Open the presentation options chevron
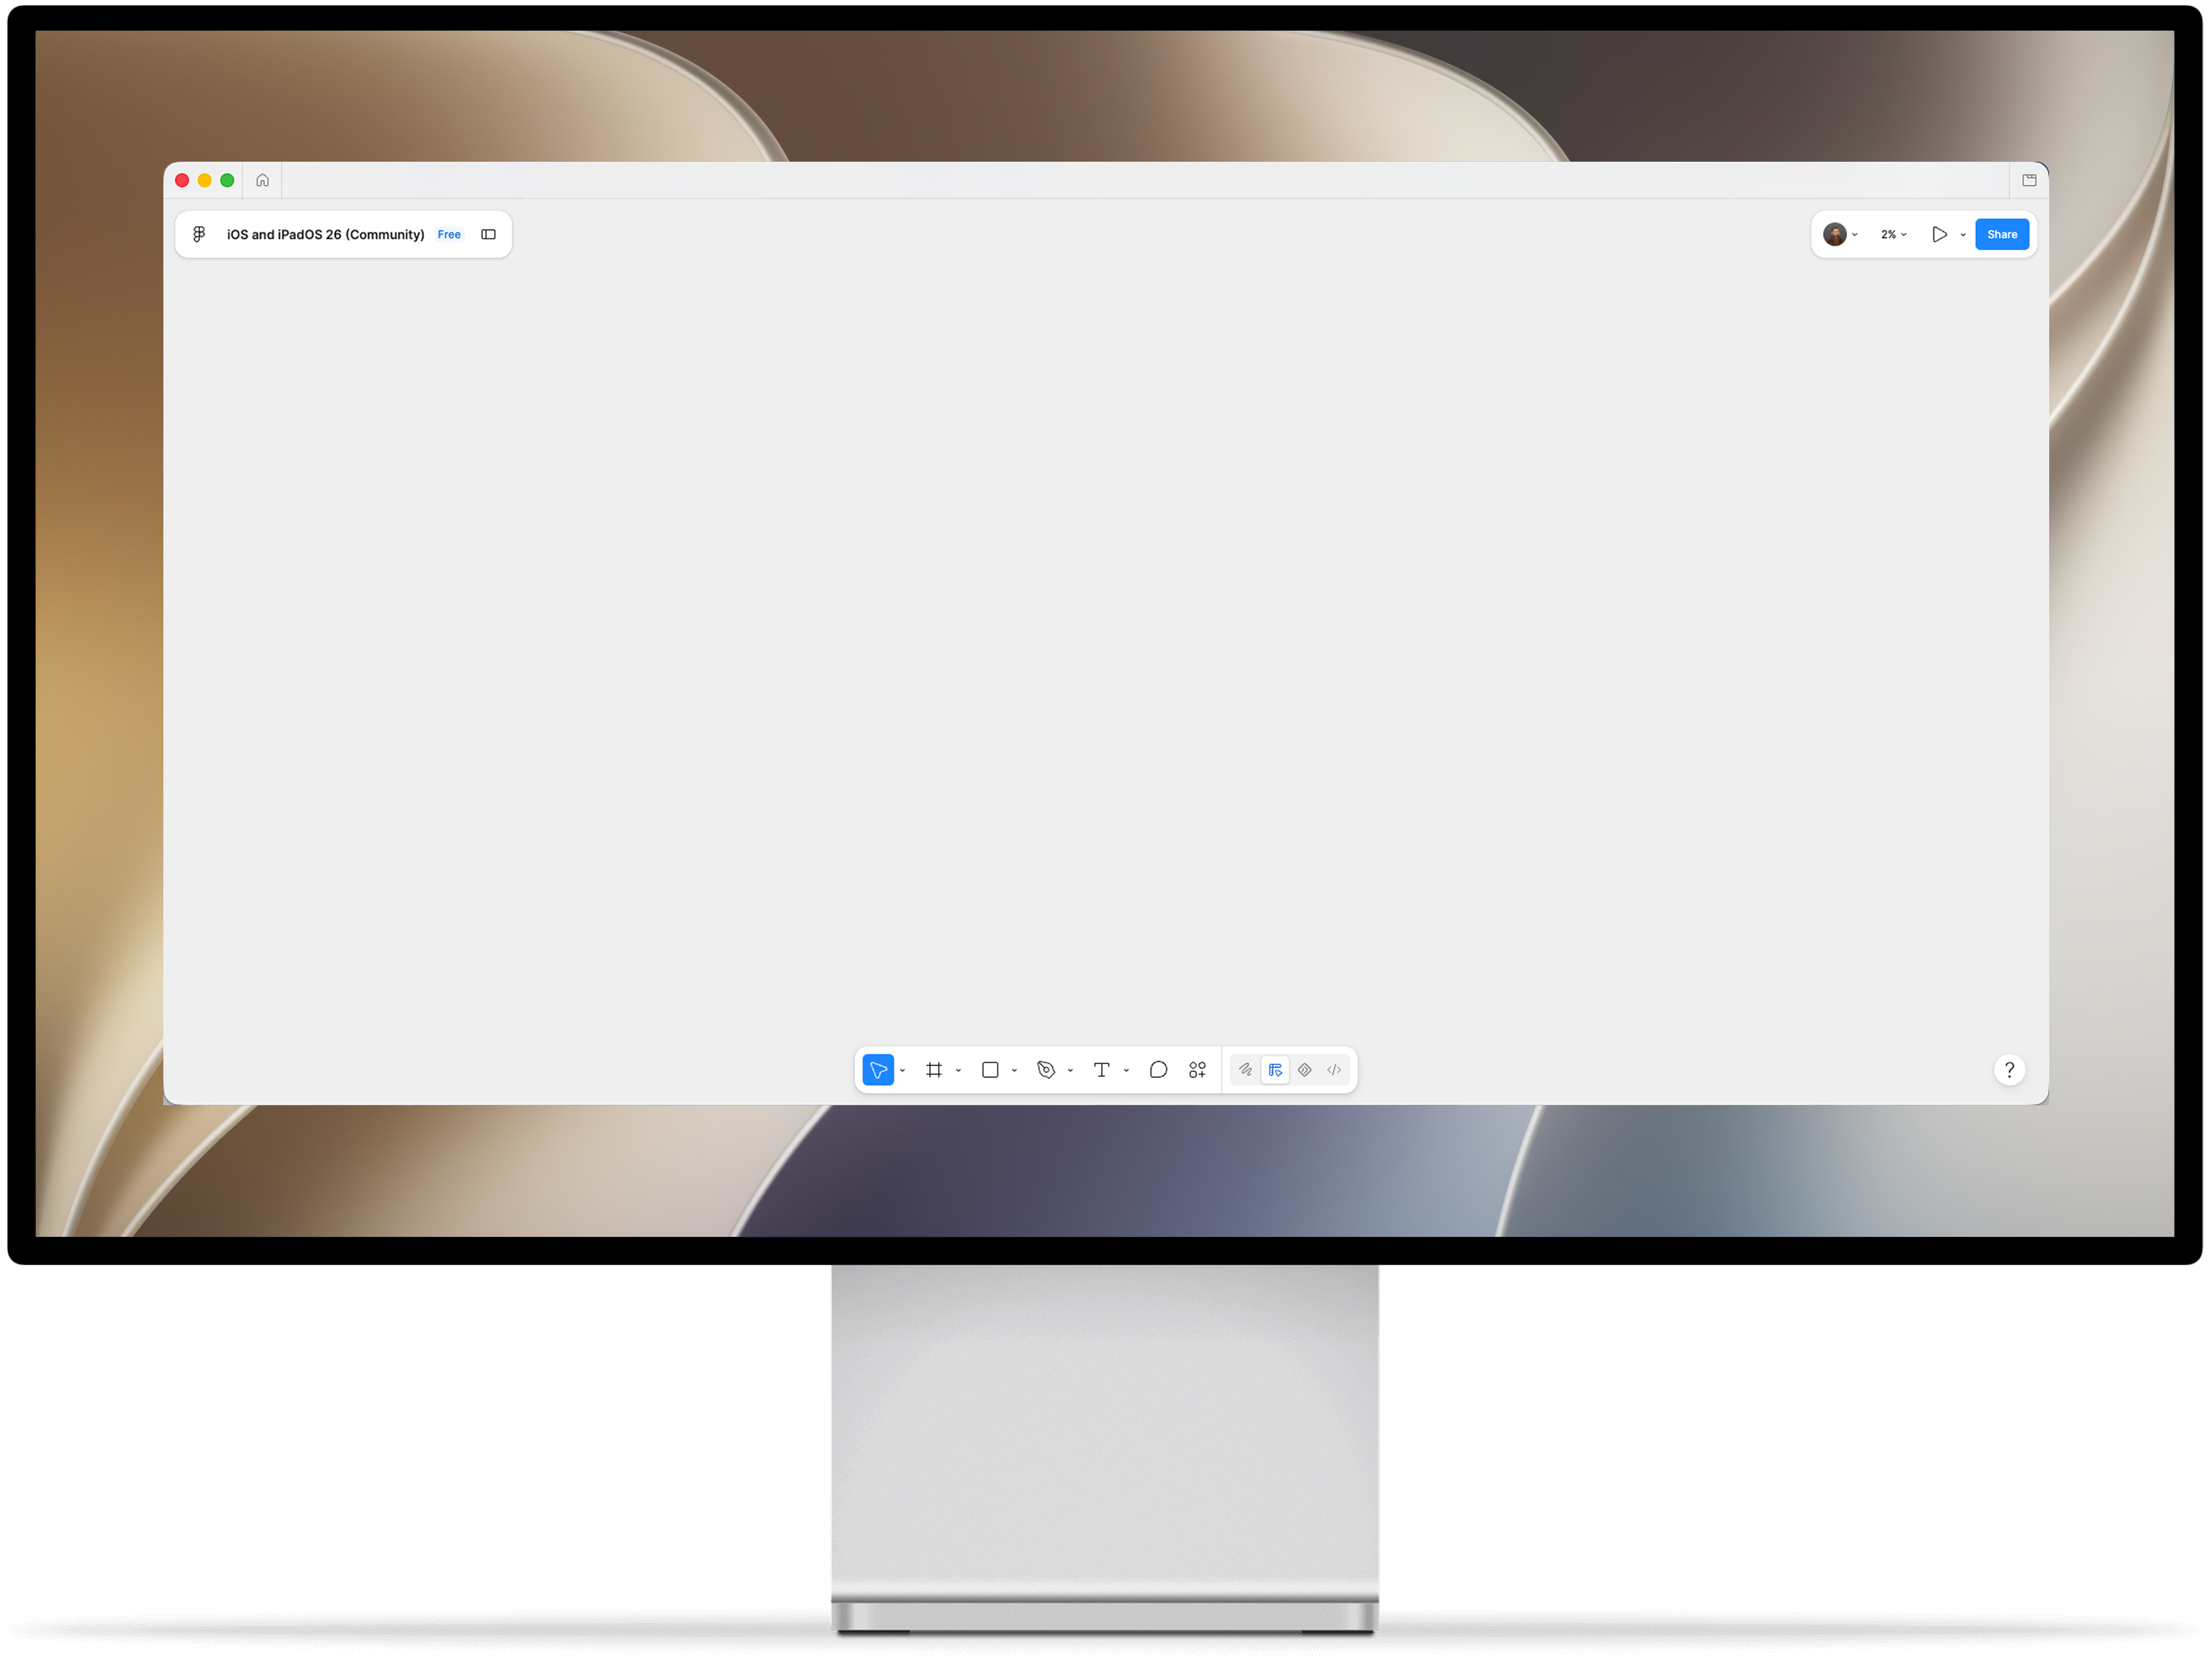The image size is (2212, 1665). pos(1964,236)
